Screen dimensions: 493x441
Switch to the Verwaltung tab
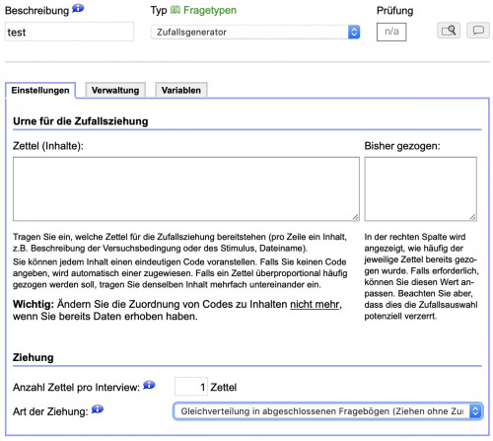115,90
